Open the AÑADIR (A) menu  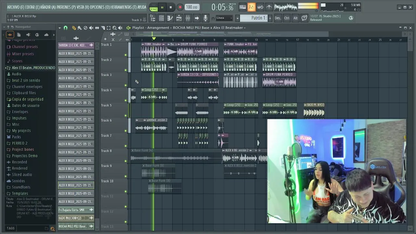point(48,7)
